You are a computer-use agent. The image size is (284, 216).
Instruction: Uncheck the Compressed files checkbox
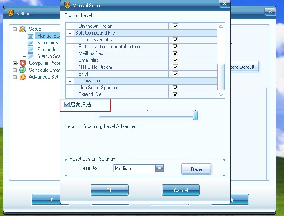175,40
